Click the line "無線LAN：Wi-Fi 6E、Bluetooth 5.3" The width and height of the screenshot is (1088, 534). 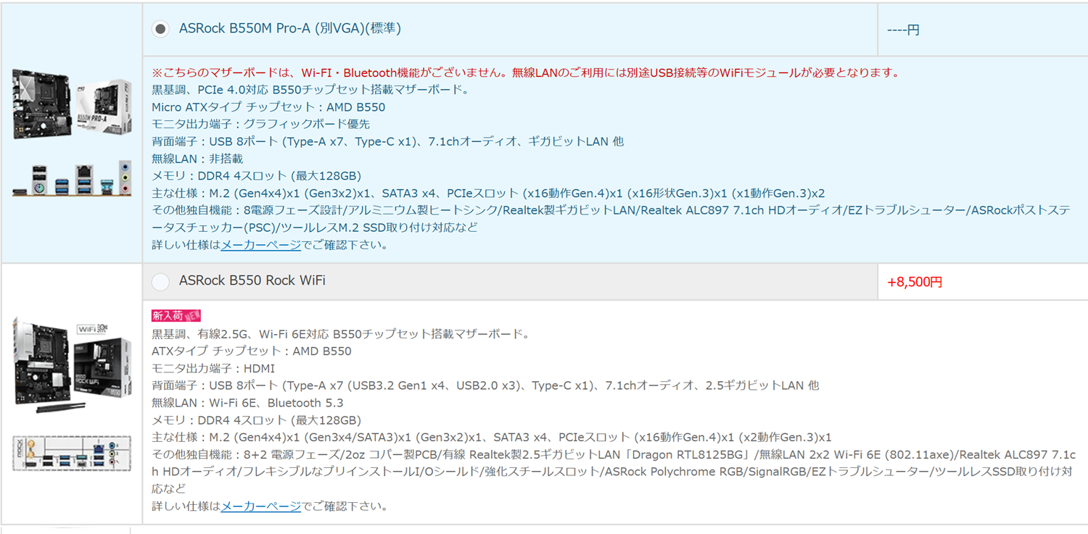(247, 403)
